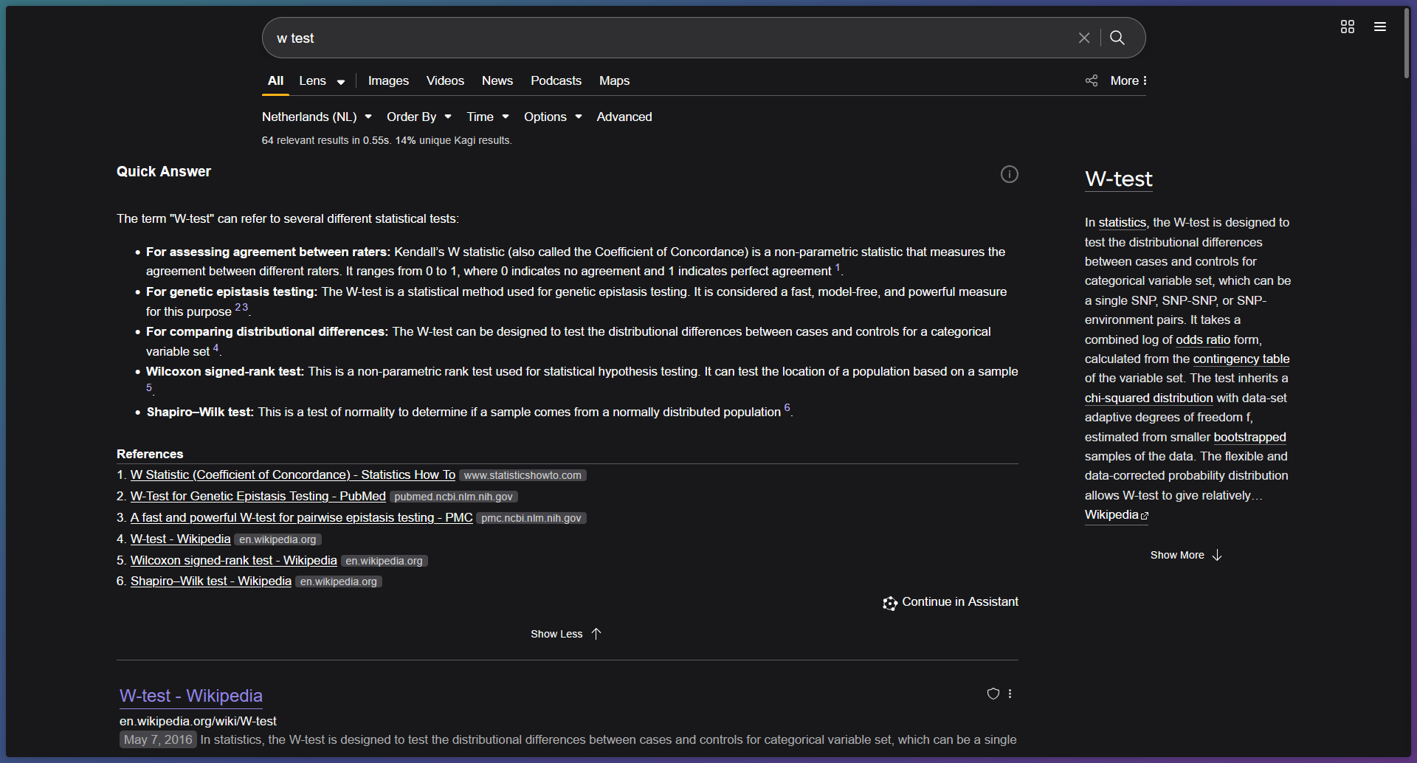This screenshot has height=763, width=1417.
Task: Open the hamburger menu icon
Action: (x=1379, y=27)
